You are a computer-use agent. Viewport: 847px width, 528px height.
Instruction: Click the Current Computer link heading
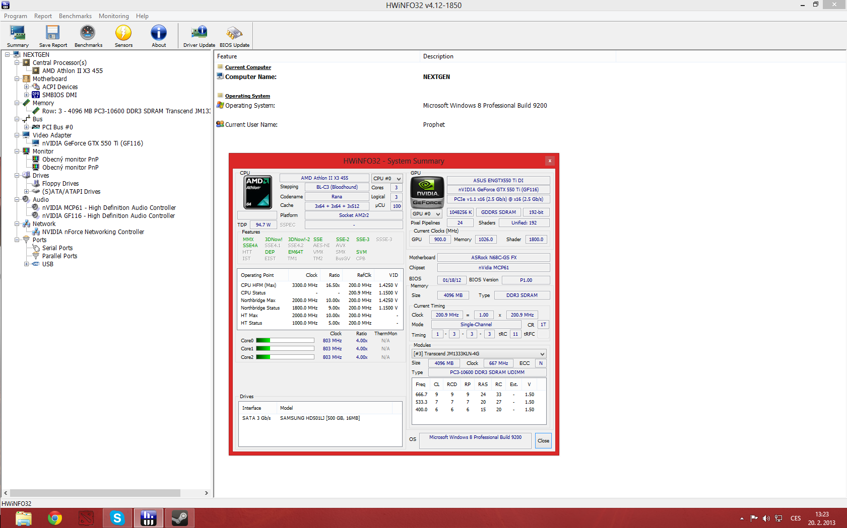(x=248, y=67)
